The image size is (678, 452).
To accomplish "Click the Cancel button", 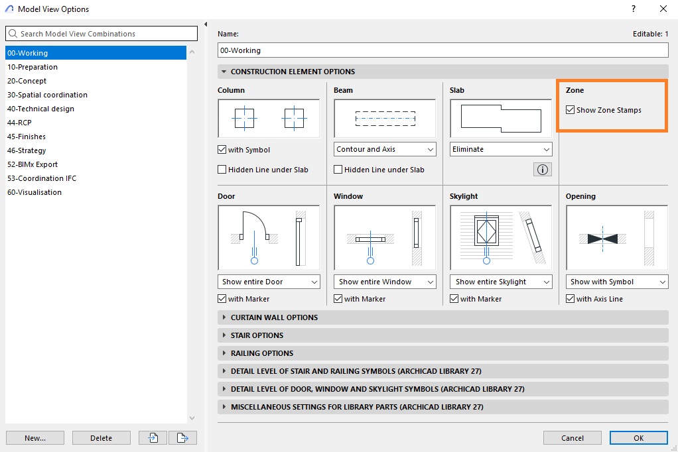I will pos(573,437).
